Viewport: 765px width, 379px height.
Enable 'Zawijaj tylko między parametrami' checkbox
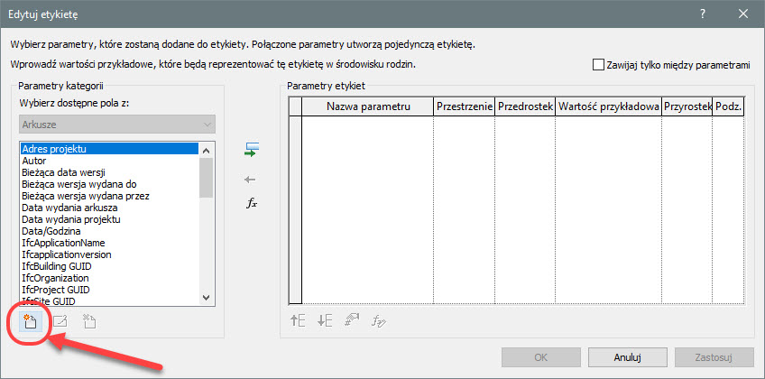click(x=598, y=65)
